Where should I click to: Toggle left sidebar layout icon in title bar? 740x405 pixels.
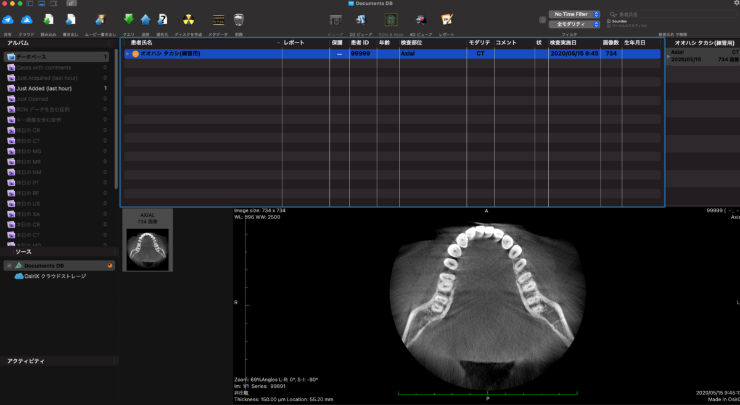pyautogui.click(x=29, y=4)
